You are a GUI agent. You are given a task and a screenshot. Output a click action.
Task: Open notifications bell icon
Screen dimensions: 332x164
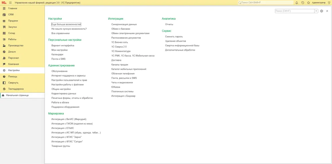click(296, 3)
